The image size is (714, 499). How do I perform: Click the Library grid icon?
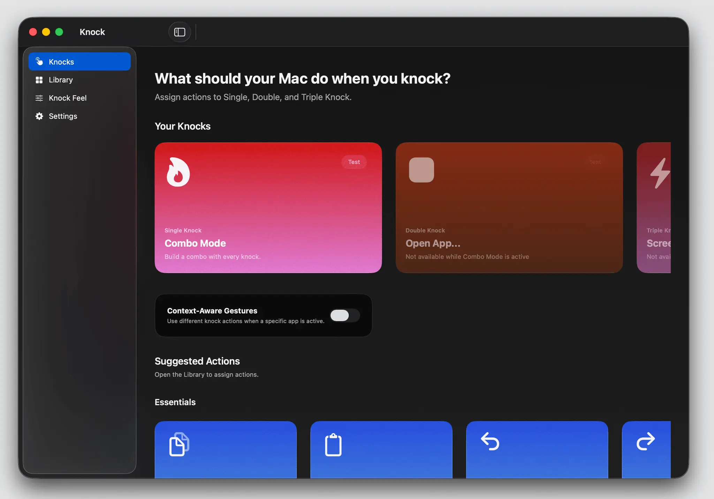coord(39,80)
